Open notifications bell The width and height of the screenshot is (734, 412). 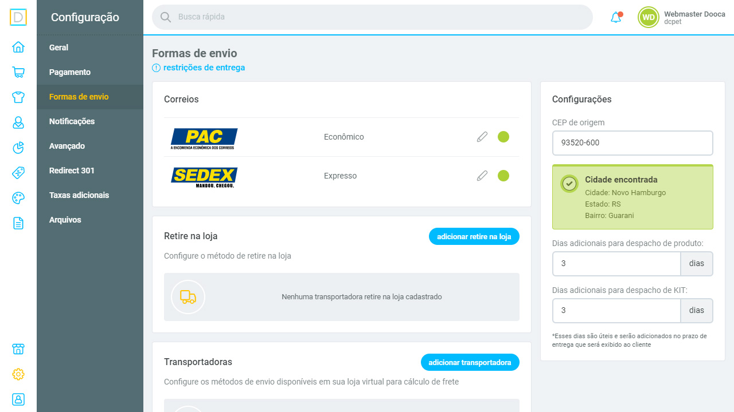(x=616, y=17)
